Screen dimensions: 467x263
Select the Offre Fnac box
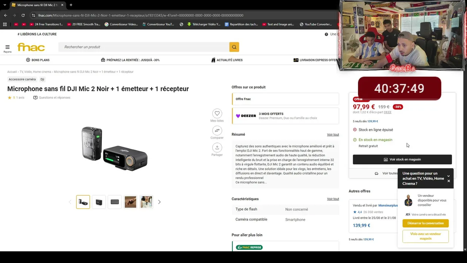285,99
